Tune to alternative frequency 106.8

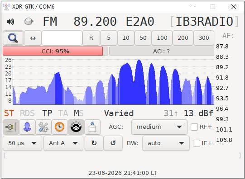[224, 140]
